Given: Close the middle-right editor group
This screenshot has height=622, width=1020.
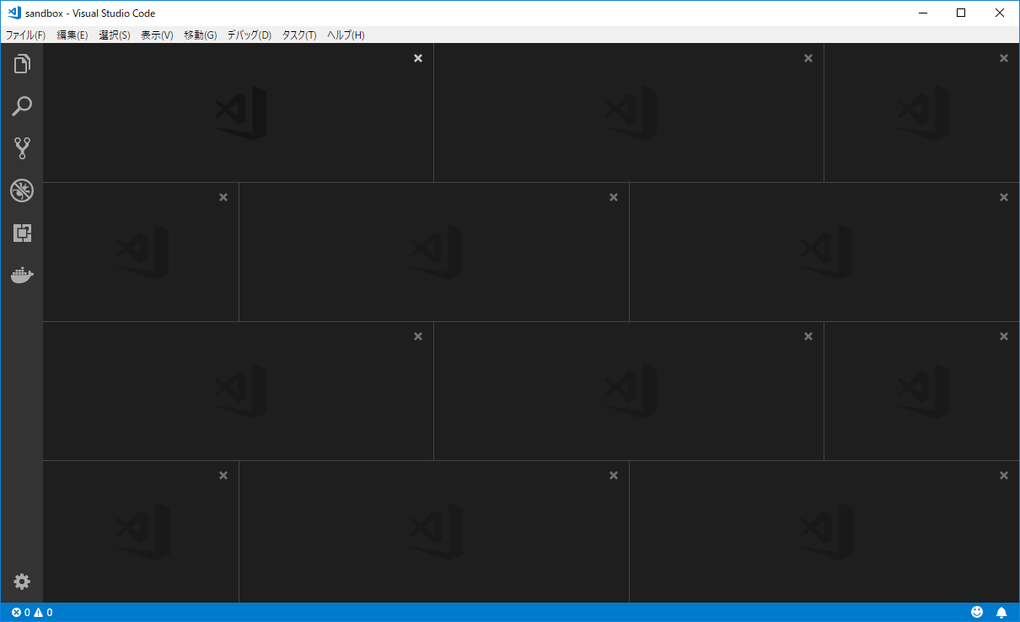Looking at the screenshot, I should click(x=1003, y=196).
